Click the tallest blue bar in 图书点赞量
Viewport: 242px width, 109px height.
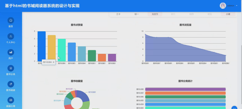click(42, 46)
